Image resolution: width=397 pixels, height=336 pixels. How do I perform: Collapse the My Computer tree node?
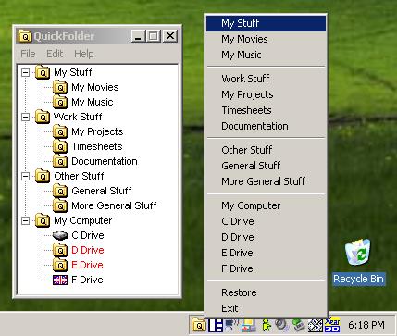point(26,221)
